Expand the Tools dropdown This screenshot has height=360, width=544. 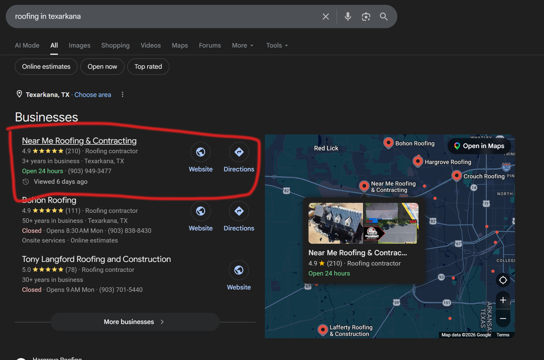coord(277,45)
